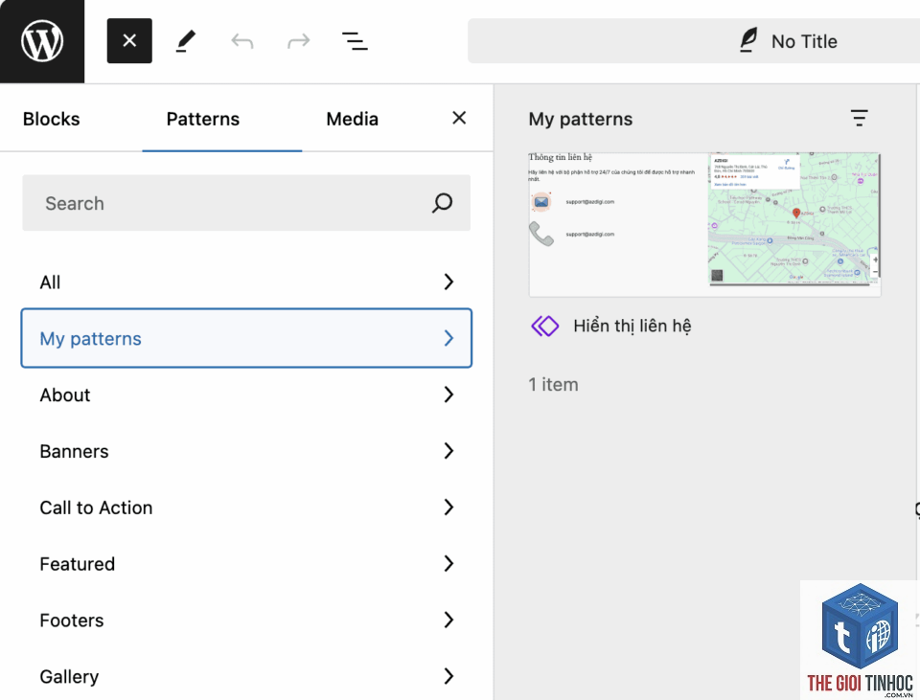Click the chevron on the Featured row
920x700 pixels.
pos(448,563)
